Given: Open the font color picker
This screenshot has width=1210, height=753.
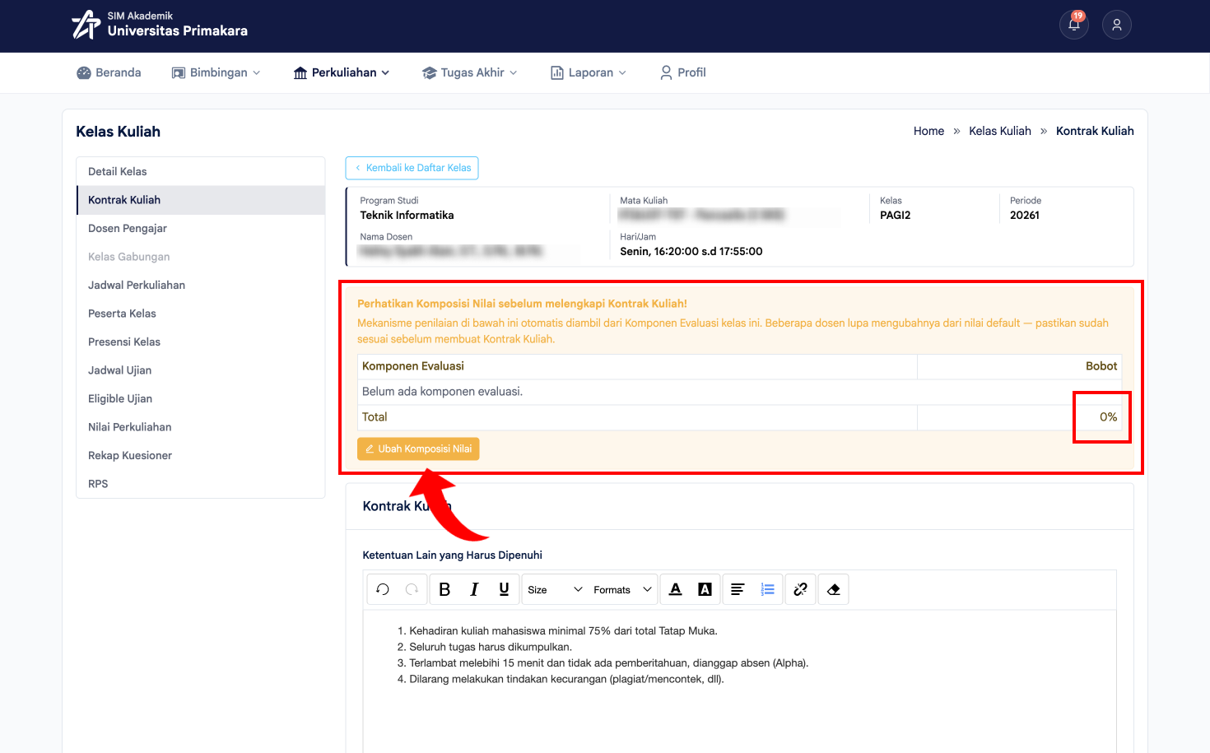Looking at the screenshot, I should (676, 589).
